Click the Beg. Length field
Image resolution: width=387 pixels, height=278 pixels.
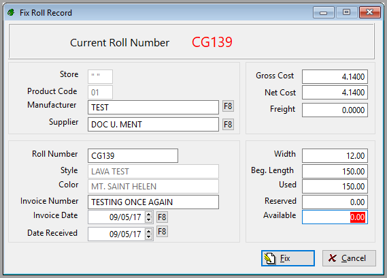pos(335,172)
